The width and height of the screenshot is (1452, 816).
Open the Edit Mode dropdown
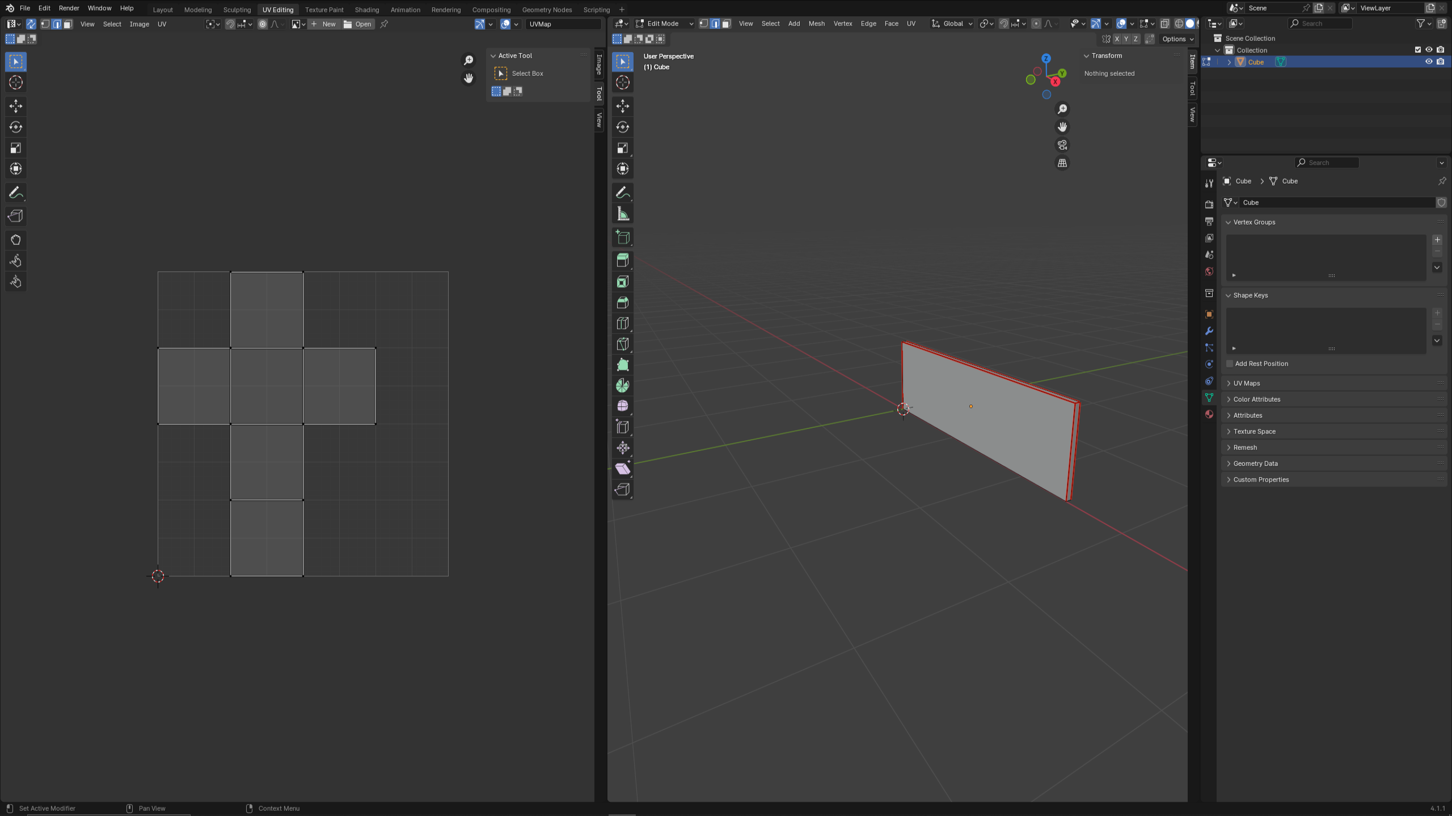(664, 24)
